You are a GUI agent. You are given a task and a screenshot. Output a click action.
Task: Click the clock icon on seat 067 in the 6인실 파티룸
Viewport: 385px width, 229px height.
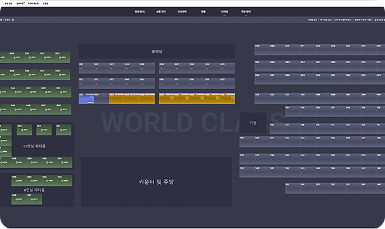32,199
